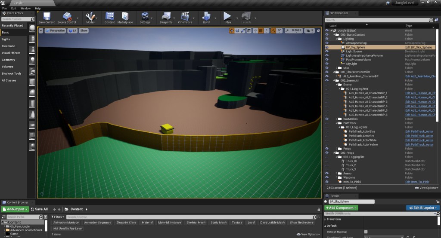Open the Marketplace icon
This screenshot has height=238, width=441.
(125, 17)
